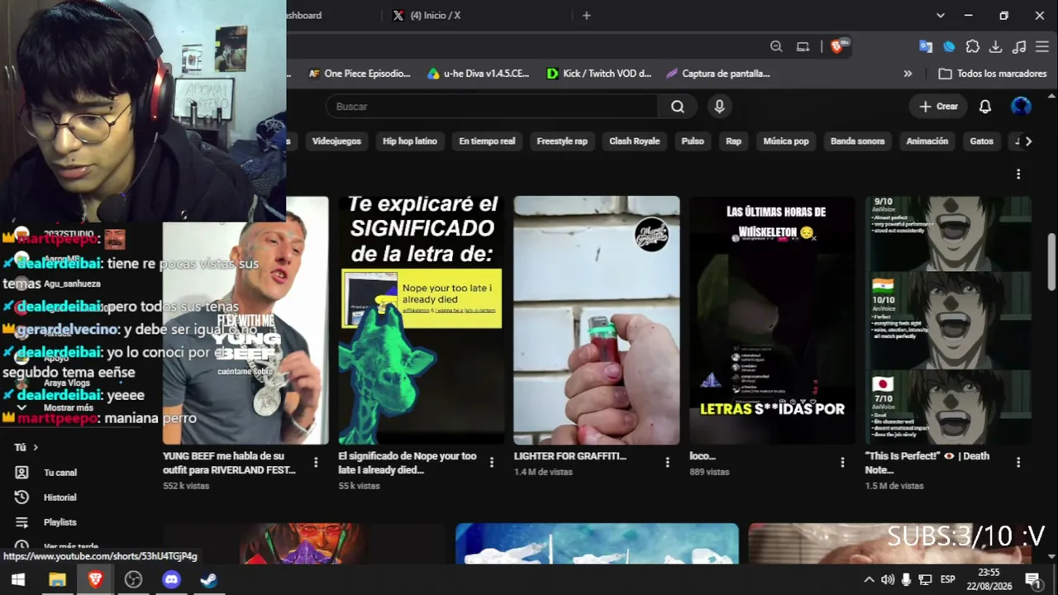The height and width of the screenshot is (595, 1058).
Task: Open Discord from the taskbar
Action: pos(171,579)
